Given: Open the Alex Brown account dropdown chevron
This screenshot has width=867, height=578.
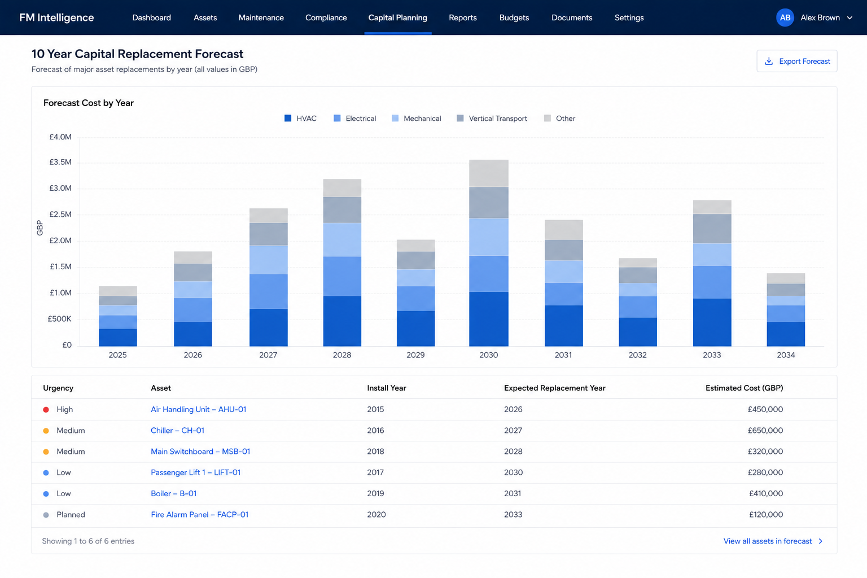Looking at the screenshot, I should tap(850, 18).
